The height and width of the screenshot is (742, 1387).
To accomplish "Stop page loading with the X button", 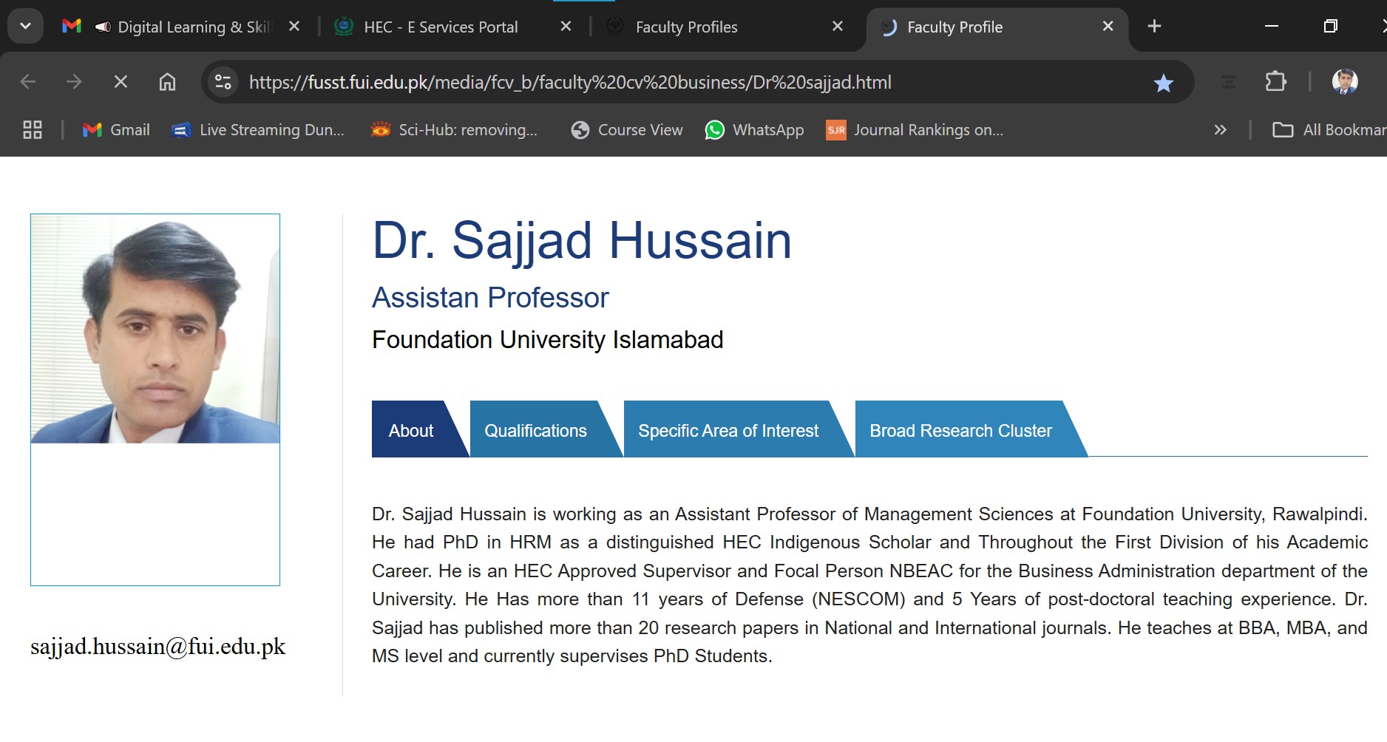I will [121, 82].
